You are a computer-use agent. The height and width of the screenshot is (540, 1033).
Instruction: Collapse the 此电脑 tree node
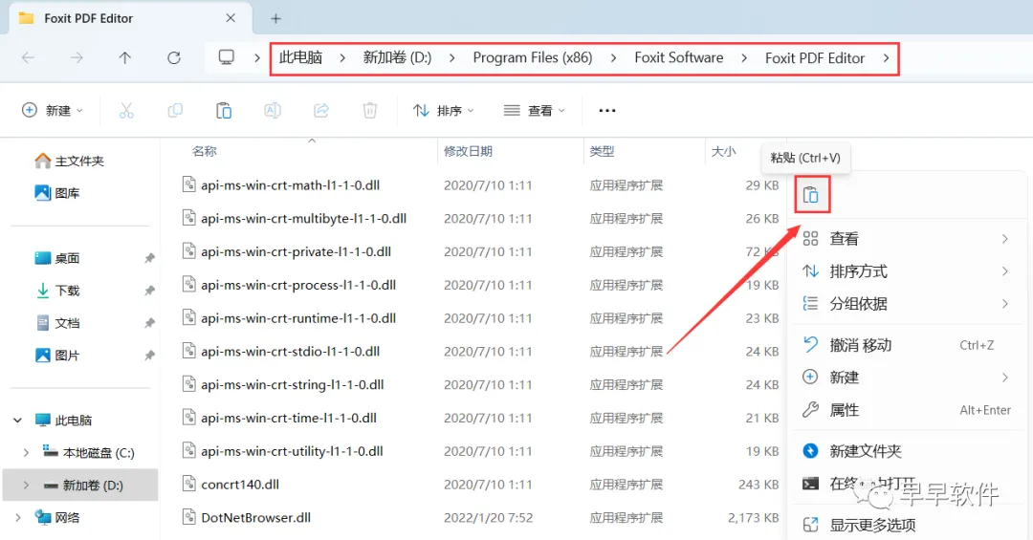pyautogui.click(x=18, y=421)
